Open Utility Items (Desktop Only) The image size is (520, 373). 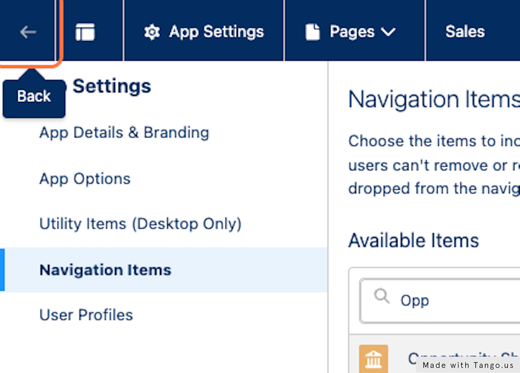coord(140,224)
